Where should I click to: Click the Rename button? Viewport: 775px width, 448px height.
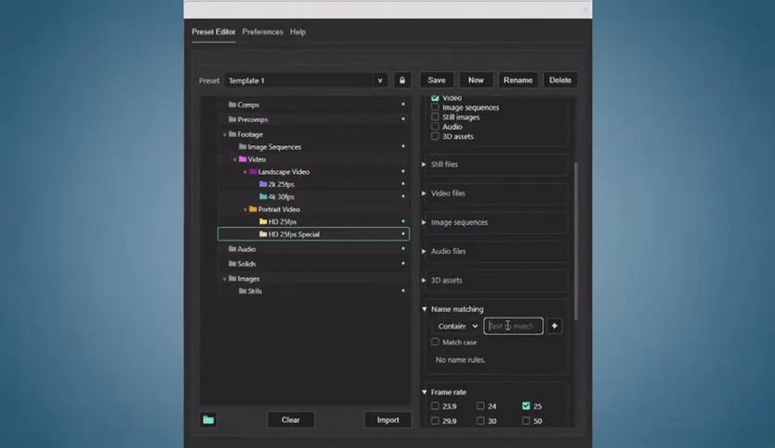pos(518,80)
